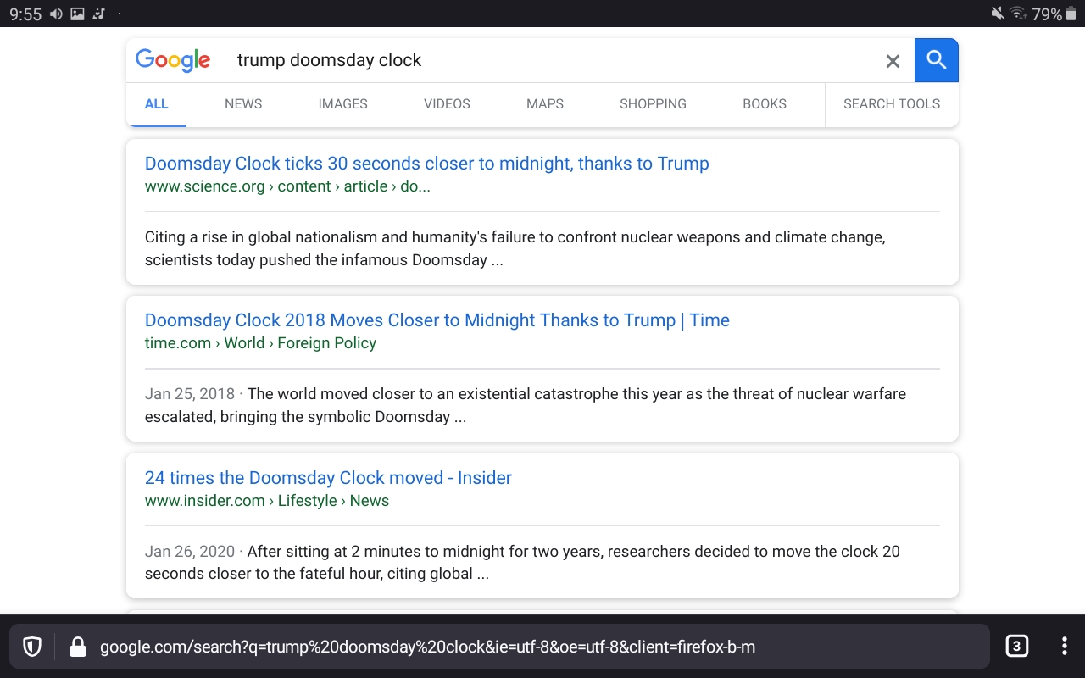Open the tabs counter showing 3
The image size is (1085, 678).
point(1016,647)
